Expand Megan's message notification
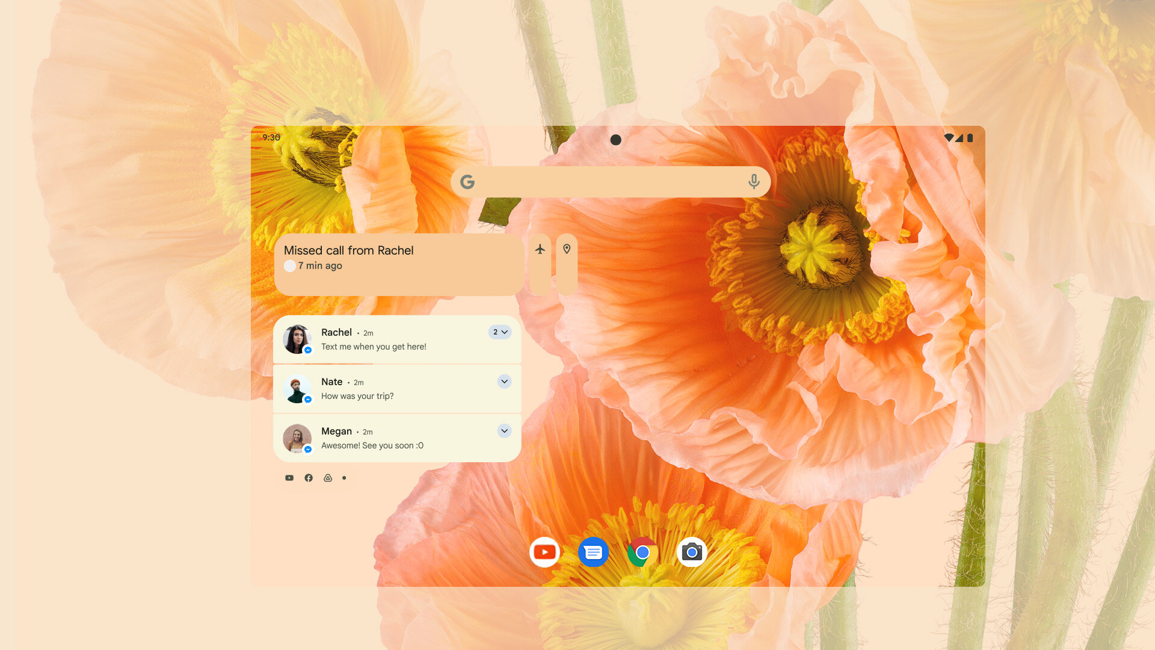 (504, 430)
